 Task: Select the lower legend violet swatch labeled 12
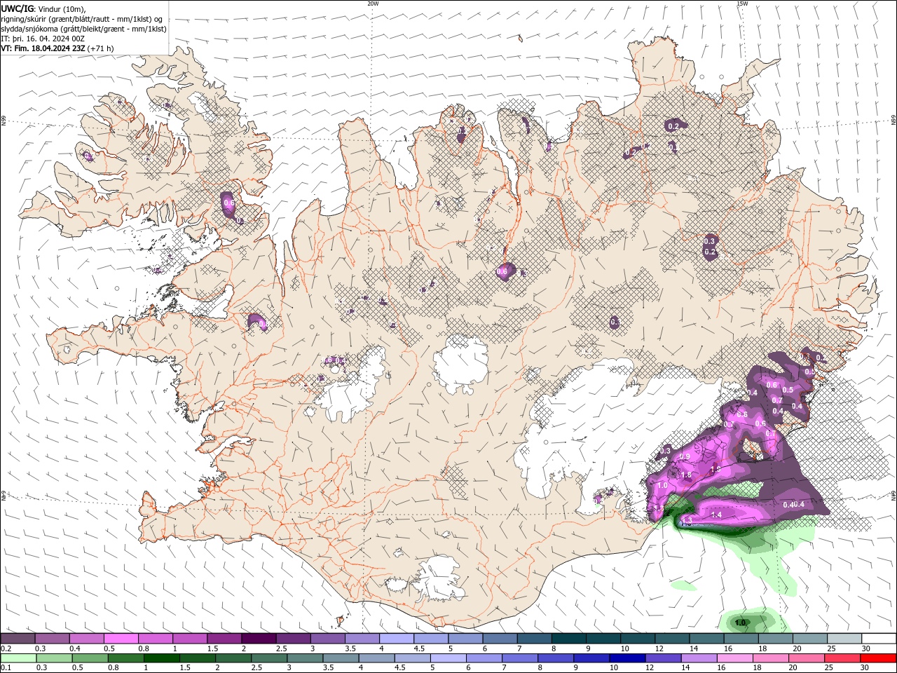click(663, 658)
